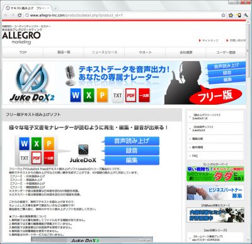
Task: Click the ALLEGRO marketing logo
Action: pyautogui.click(x=21, y=38)
